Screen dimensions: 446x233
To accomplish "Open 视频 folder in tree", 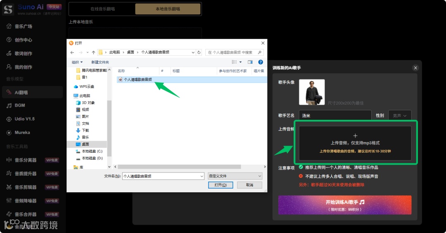I will point(83,110).
